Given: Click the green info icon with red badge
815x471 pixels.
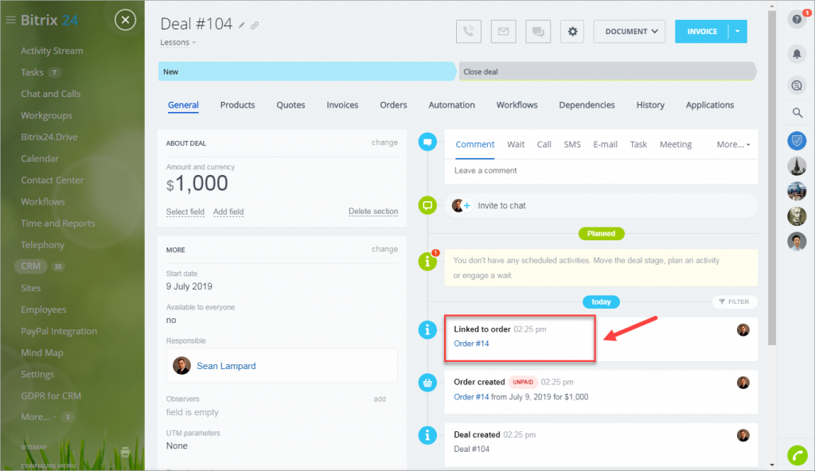Looking at the screenshot, I should [427, 261].
